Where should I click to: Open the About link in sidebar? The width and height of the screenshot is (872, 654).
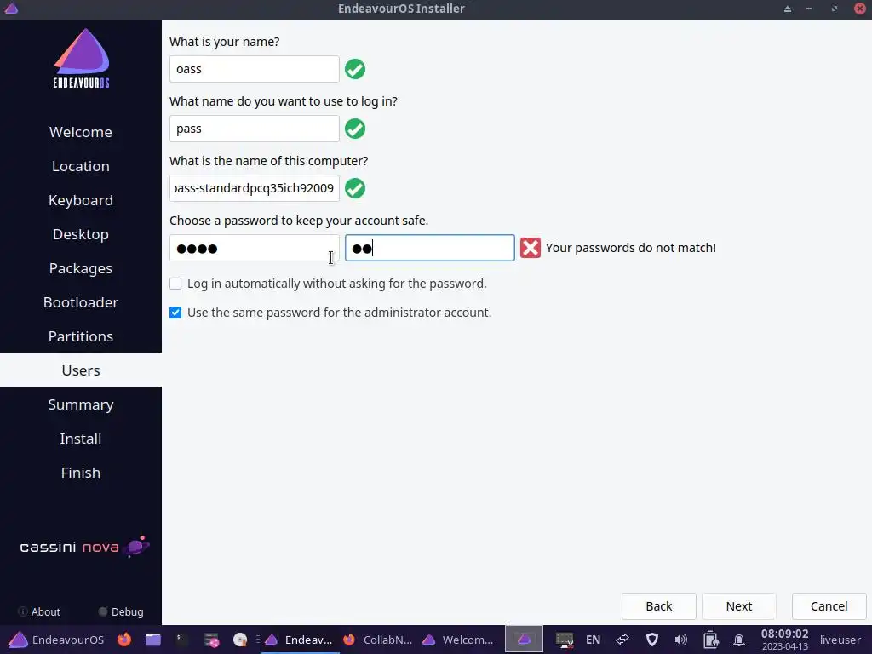[x=39, y=611]
